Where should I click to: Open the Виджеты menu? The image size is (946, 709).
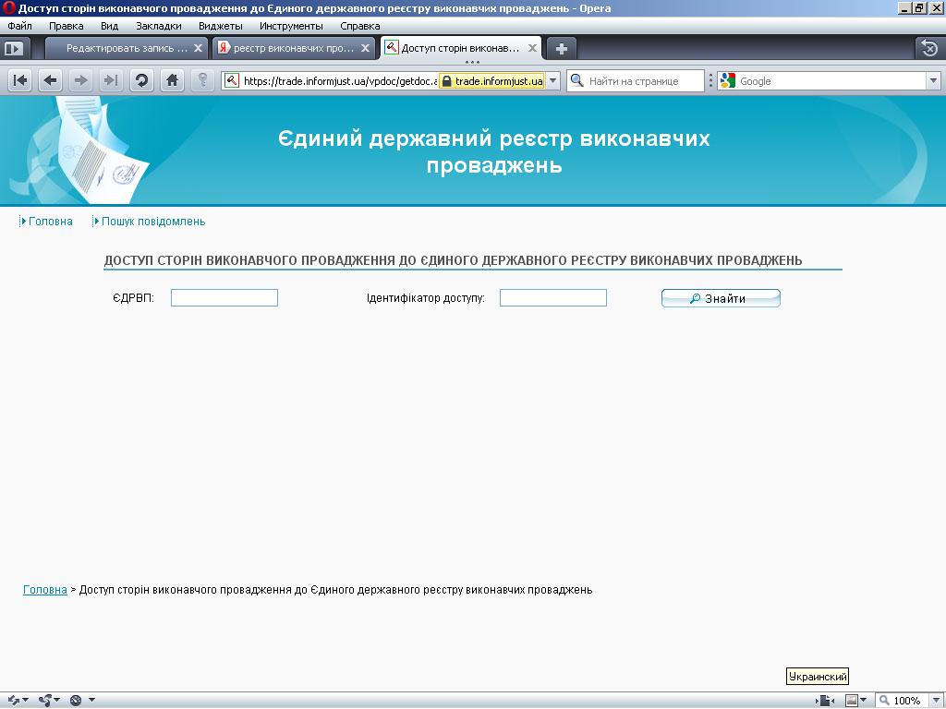(221, 26)
